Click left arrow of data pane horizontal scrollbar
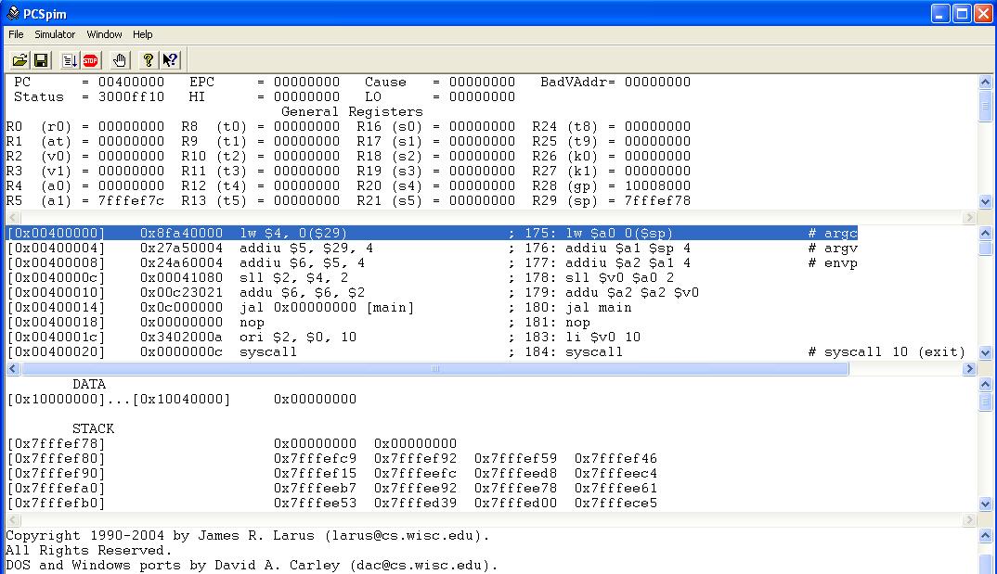The width and height of the screenshot is (997, 574). [x=12, y=520]
